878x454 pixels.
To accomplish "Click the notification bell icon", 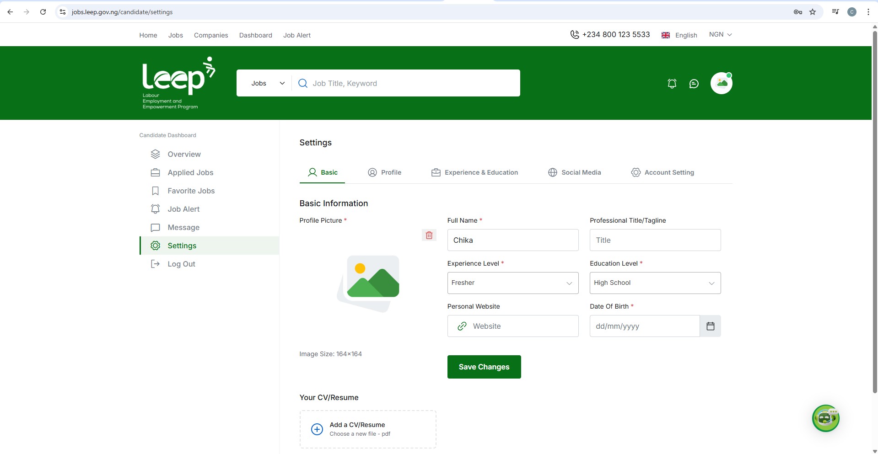I will click(x=672, y=84).
